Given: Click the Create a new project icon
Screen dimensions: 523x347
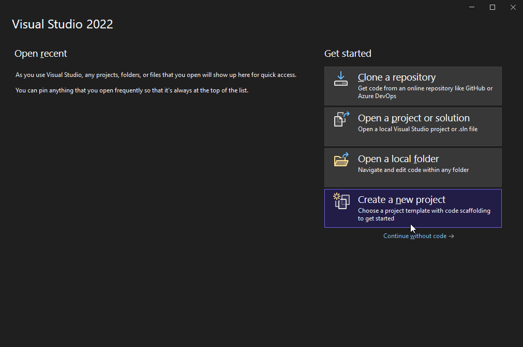Looking at the screenshot, I should click(x=341, y=201).
